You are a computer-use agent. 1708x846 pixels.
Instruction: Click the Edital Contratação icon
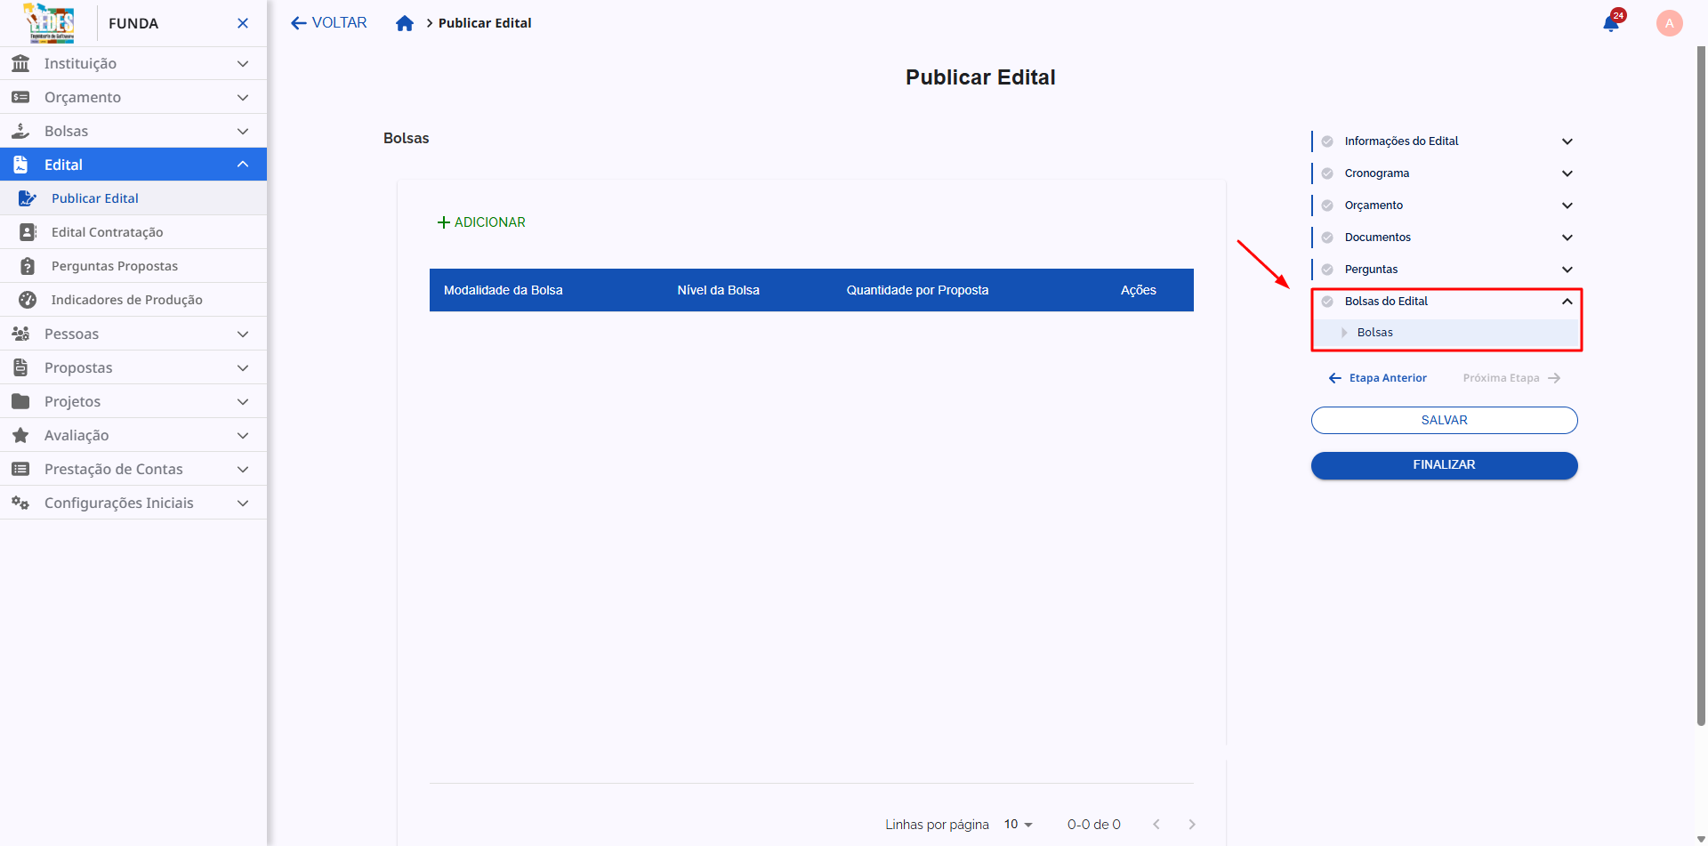(28, 232)
